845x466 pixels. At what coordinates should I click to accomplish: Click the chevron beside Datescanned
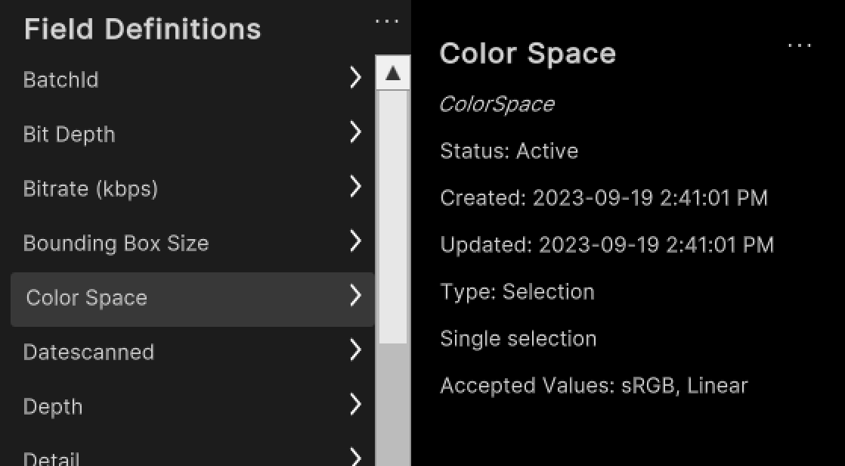354,350
